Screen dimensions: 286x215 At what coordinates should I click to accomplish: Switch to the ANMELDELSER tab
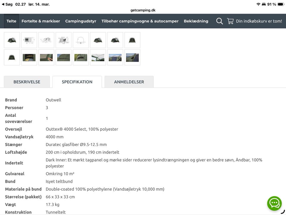(x=129, y=82)
